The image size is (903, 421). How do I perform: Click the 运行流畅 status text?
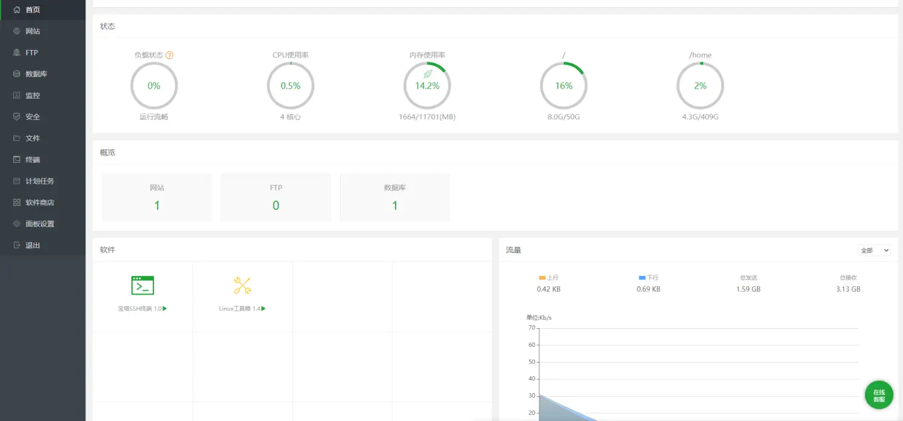tap(154, 117)
